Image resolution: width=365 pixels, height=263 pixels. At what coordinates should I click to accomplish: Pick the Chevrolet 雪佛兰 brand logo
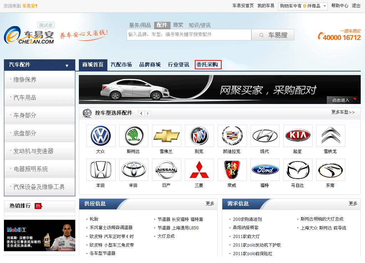[x=166, y=136]
